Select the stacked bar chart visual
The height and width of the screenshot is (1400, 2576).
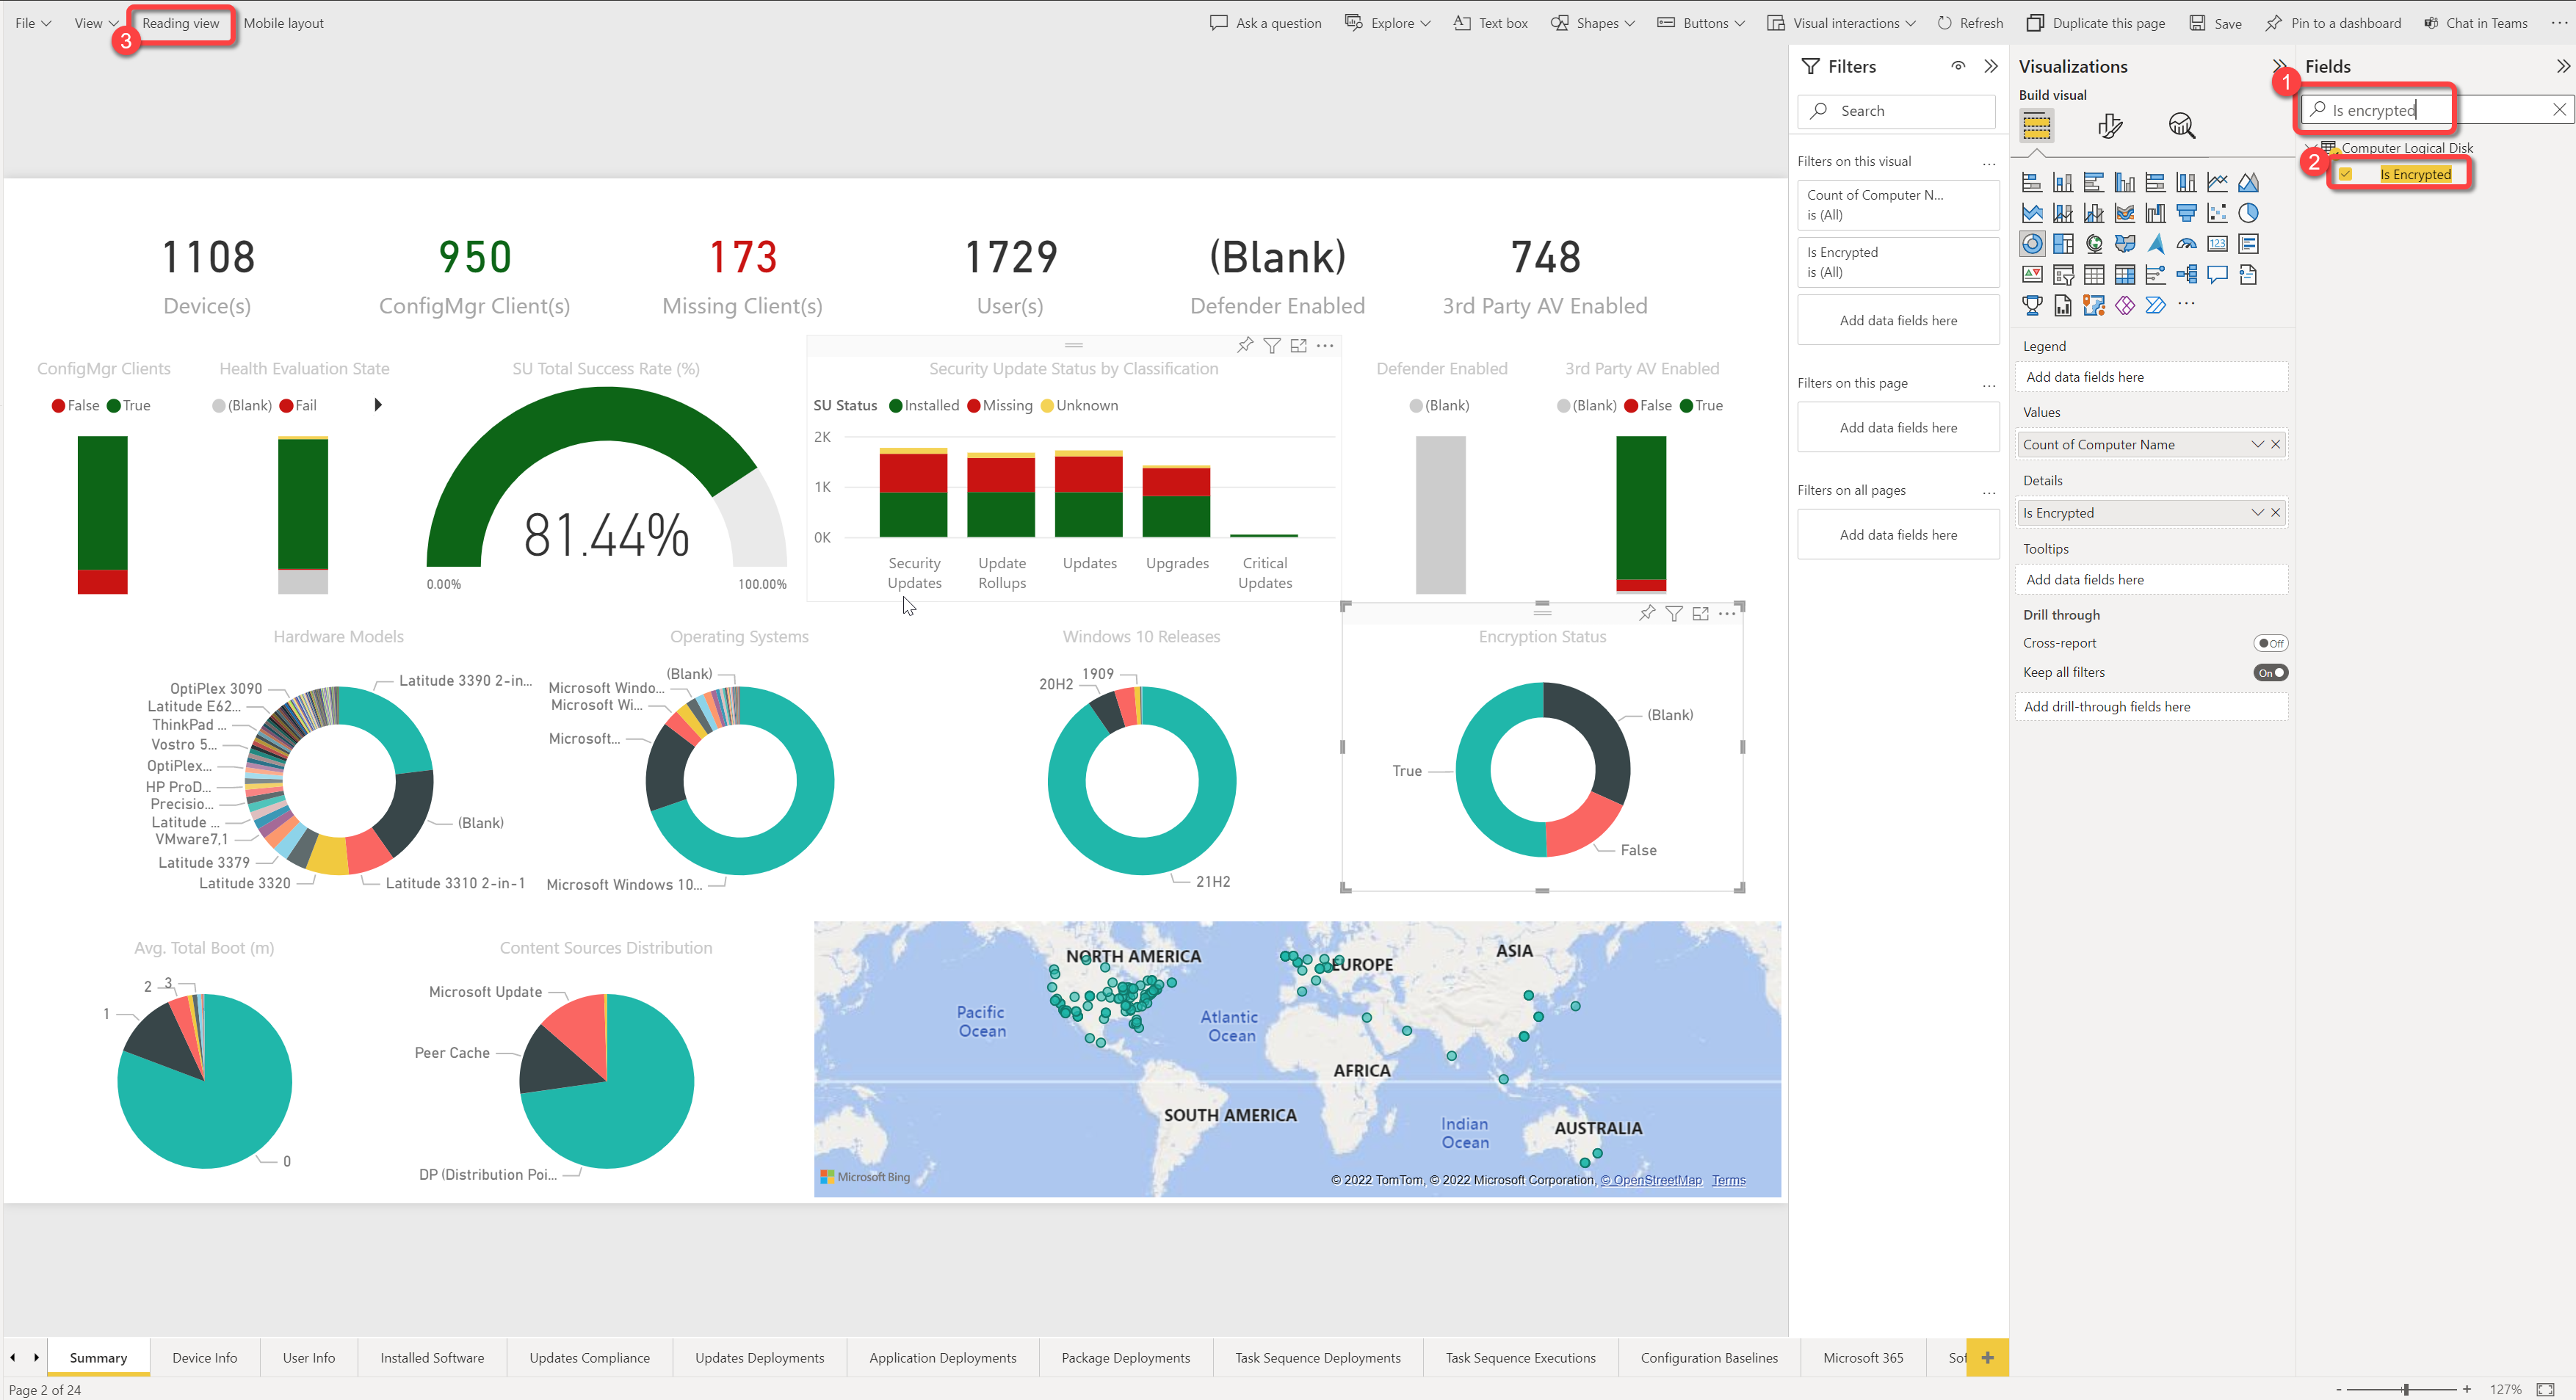point(2032,182)
